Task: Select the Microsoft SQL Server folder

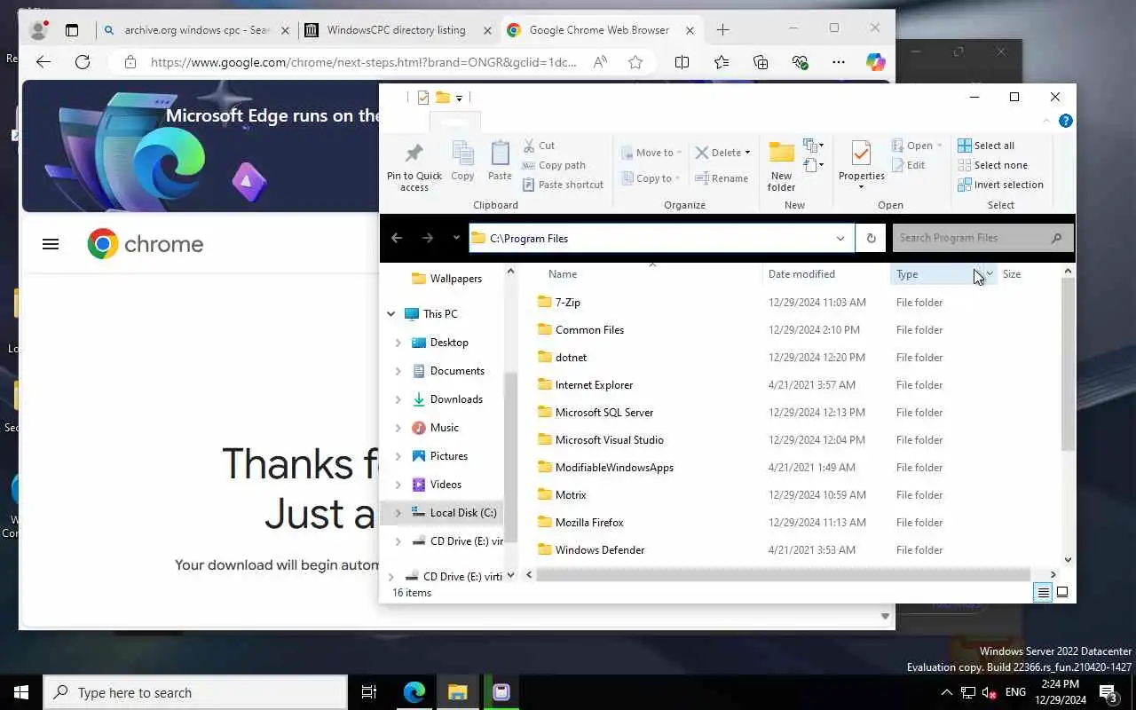Action: click(604, 413)
